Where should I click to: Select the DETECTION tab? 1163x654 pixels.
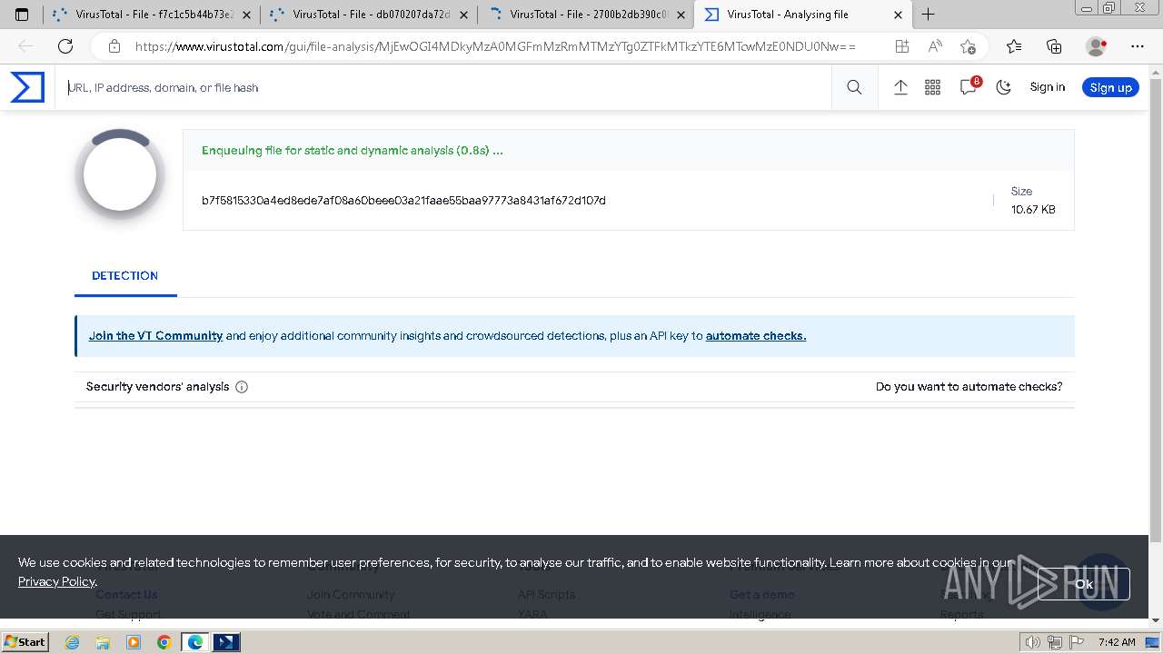(x=125, y=275)
